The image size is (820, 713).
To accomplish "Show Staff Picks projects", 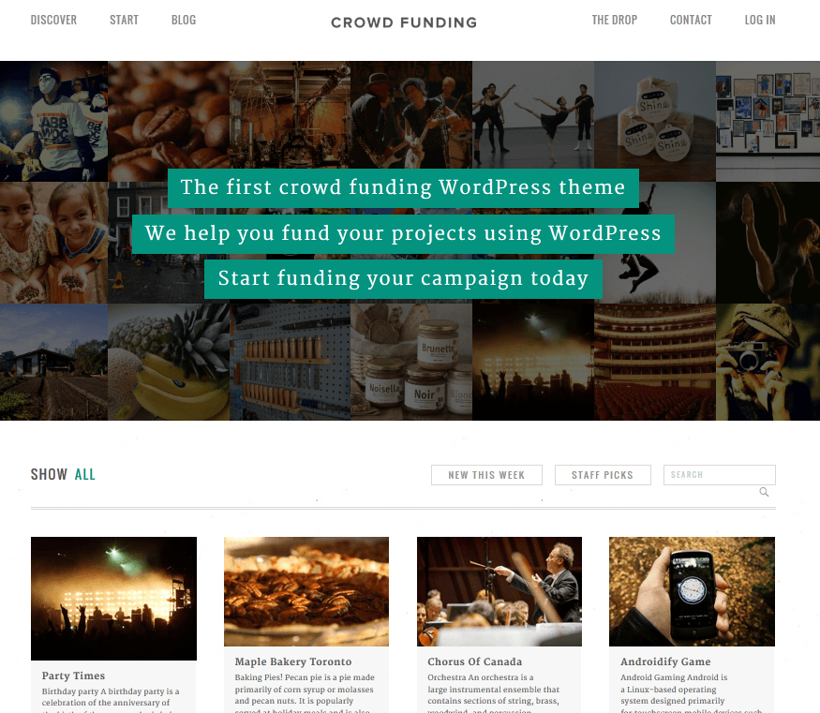I will pyautogui.click(x=603, y=475).
